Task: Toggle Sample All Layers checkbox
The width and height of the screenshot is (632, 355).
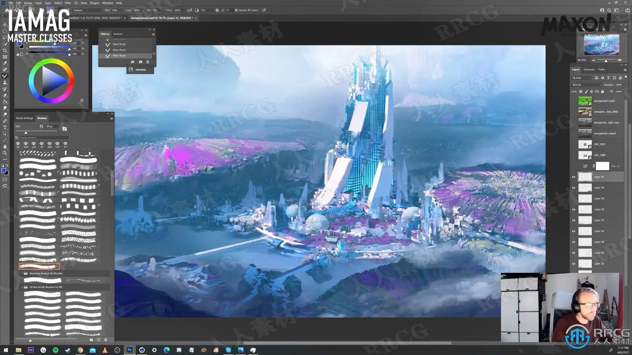Action: [236, 10]
